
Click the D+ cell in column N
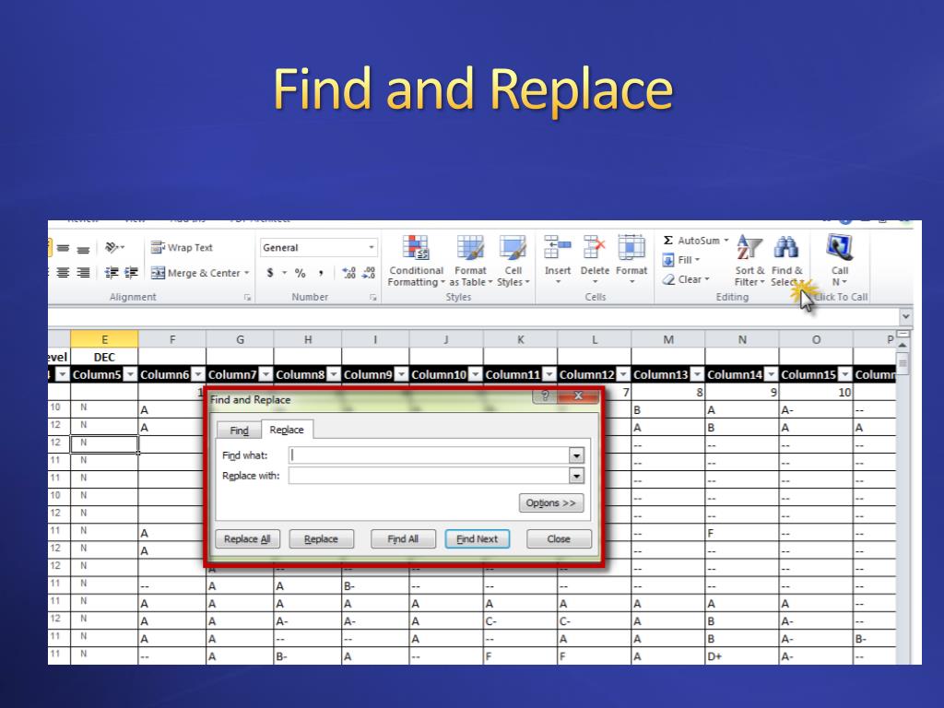(x=742, y=656)
